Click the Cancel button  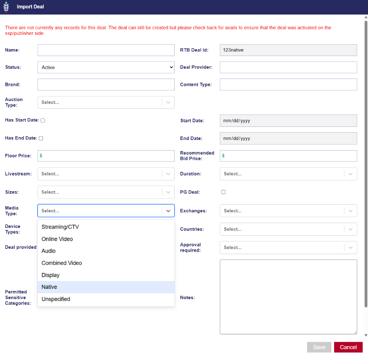pyautogui.click(x=348, y=347)
